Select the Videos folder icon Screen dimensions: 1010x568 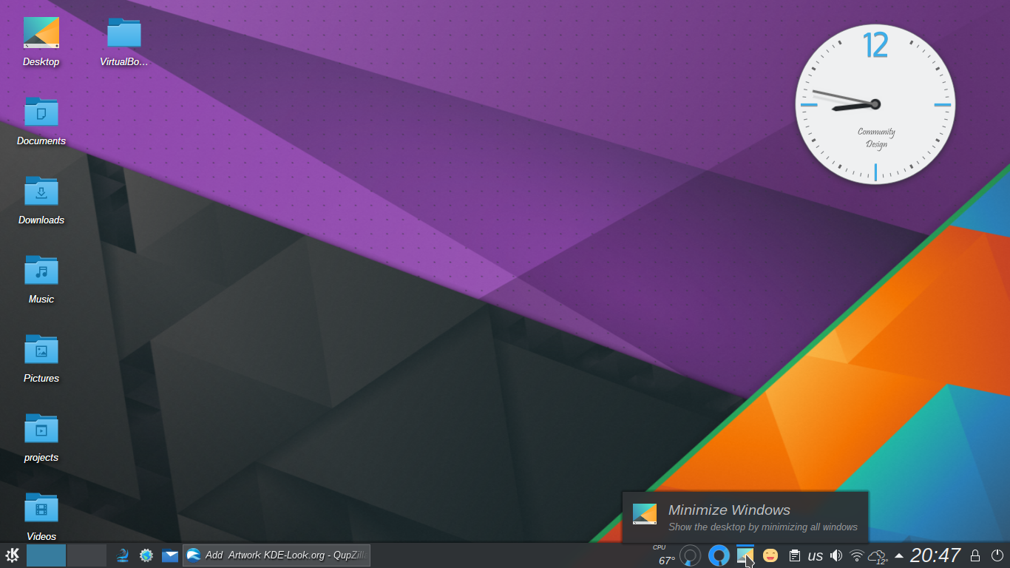[41, 516]
